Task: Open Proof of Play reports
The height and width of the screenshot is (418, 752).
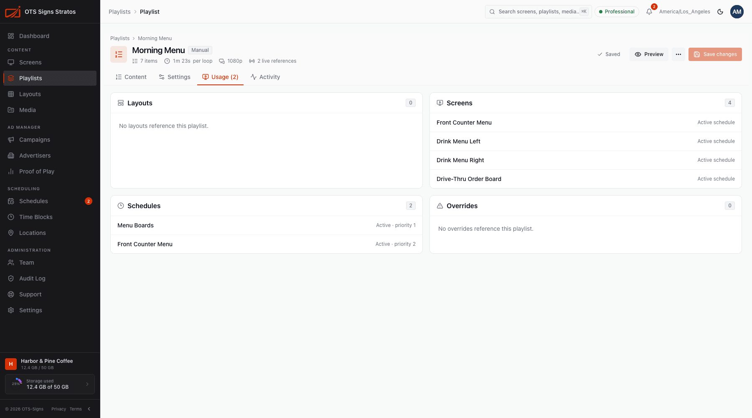Action: [x=50, y=171]
